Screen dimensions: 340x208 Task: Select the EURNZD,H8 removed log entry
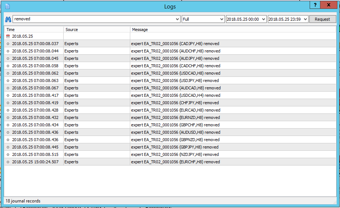pos(170,117)
